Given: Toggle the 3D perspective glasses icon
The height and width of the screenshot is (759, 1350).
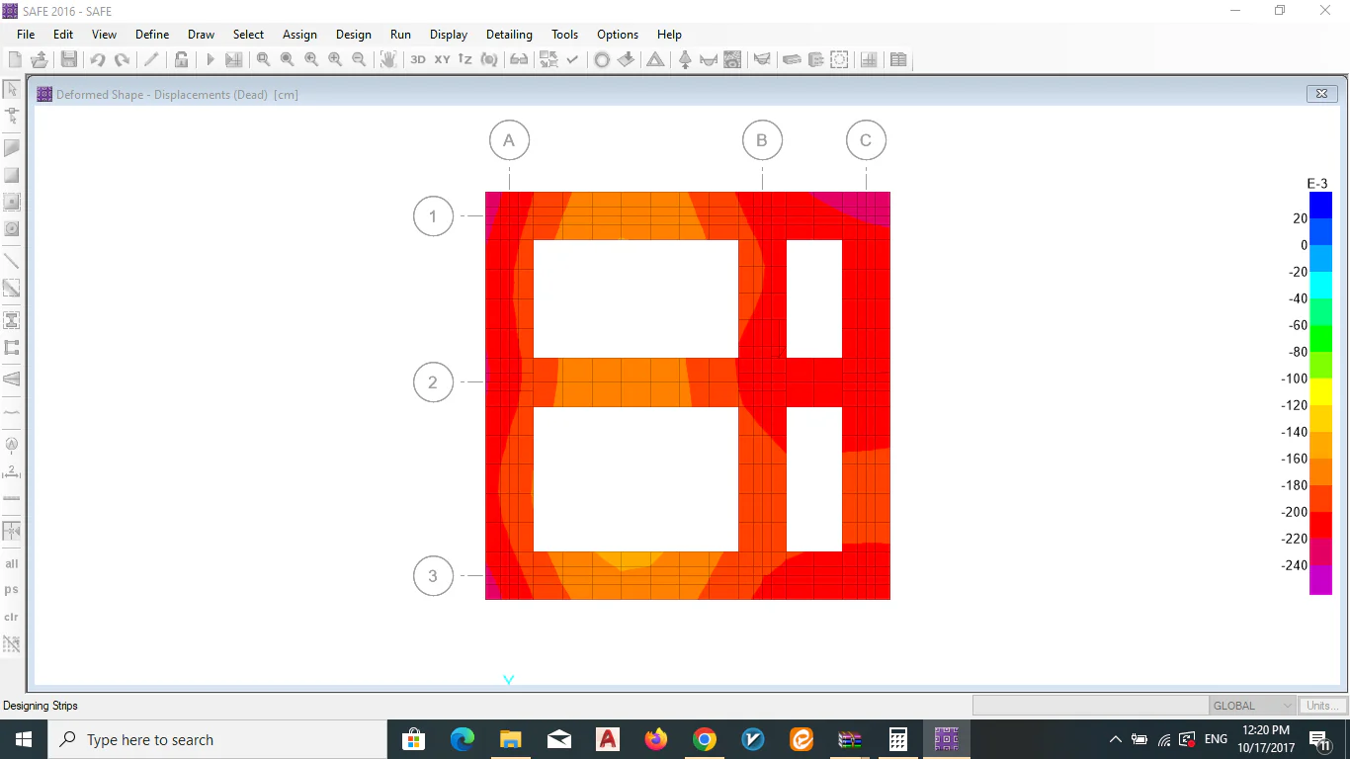Looking at the screenshot, I should 519,60.
